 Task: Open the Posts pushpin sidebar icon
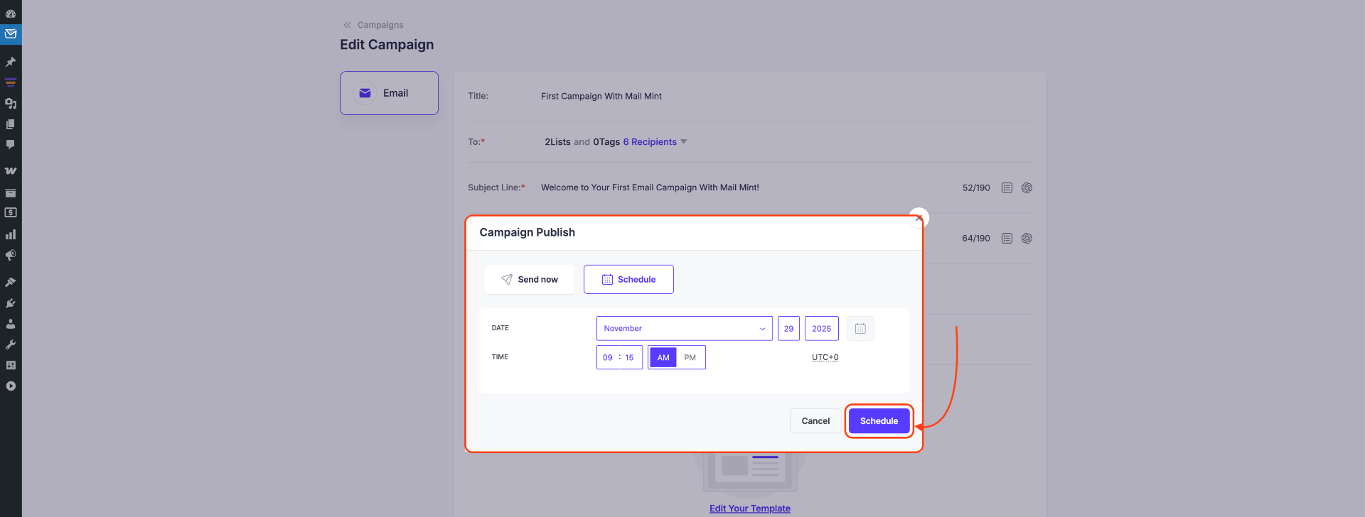tap(11, 62)
